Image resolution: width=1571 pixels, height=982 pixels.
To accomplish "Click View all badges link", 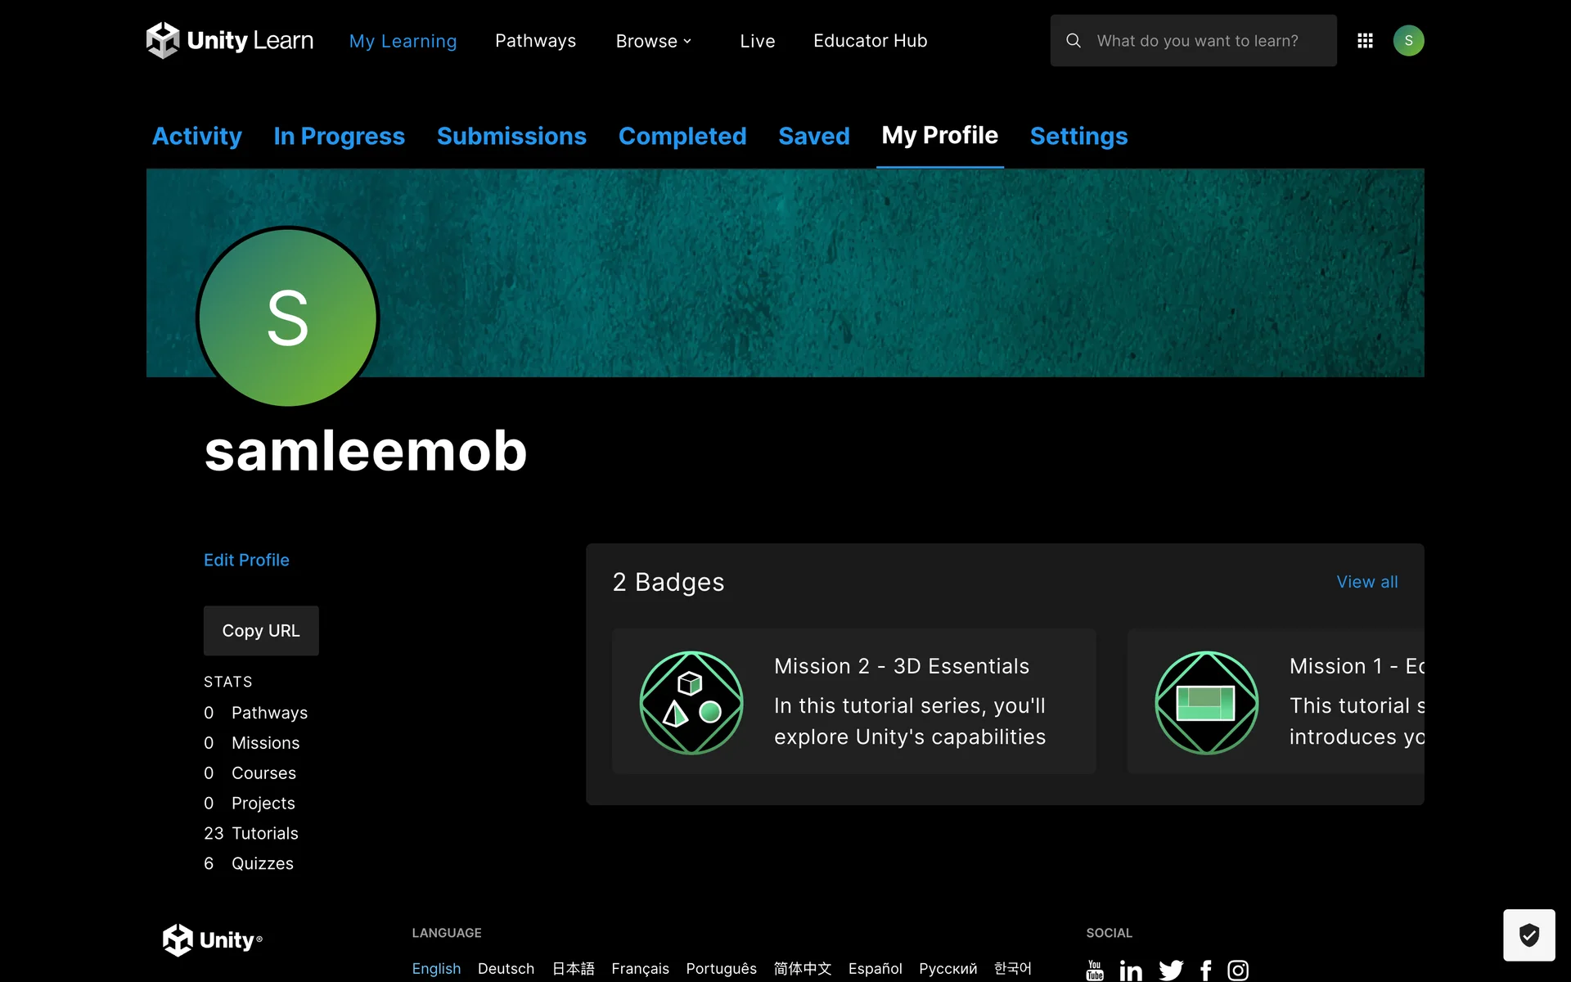I will [1366, 582].
